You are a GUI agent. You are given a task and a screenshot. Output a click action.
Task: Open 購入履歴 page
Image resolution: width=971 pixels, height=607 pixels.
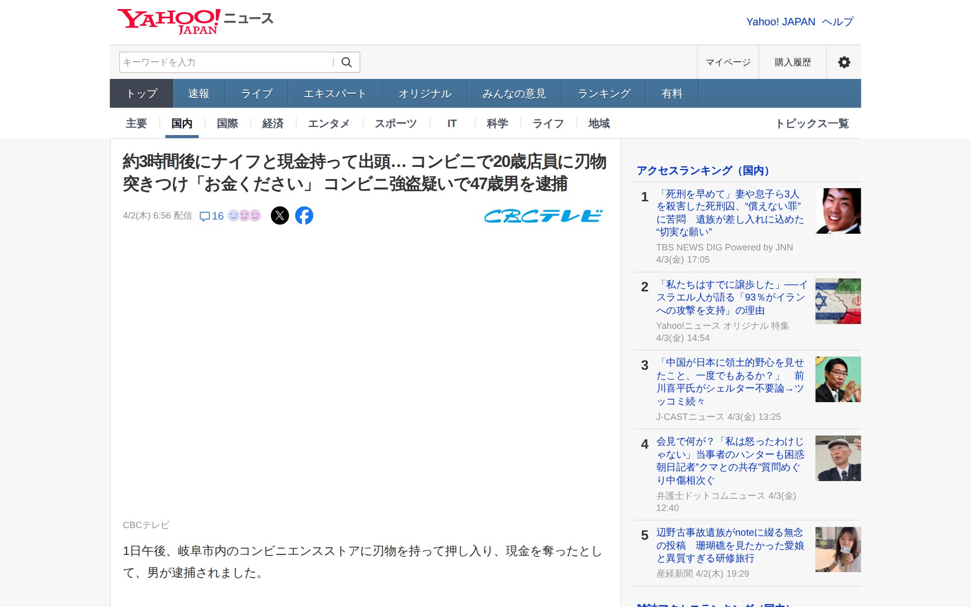point(792,62)
